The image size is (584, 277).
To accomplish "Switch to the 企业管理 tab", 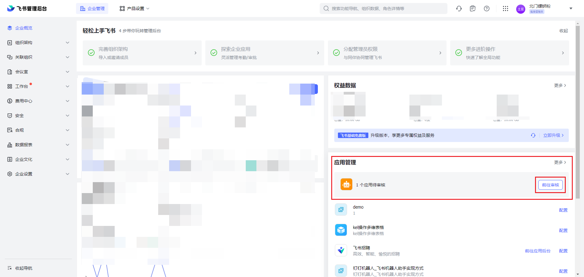I will pyautogui.click(x=92, y=9).
